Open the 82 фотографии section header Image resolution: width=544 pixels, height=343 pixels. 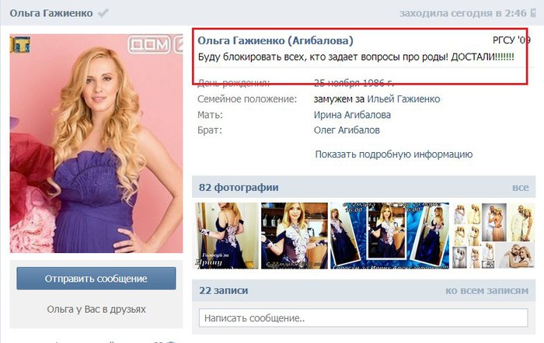click(x=239, y=188)
